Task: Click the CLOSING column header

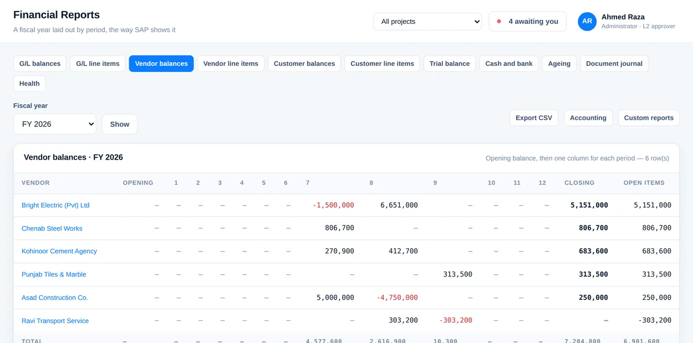Action: pos(579,183)
